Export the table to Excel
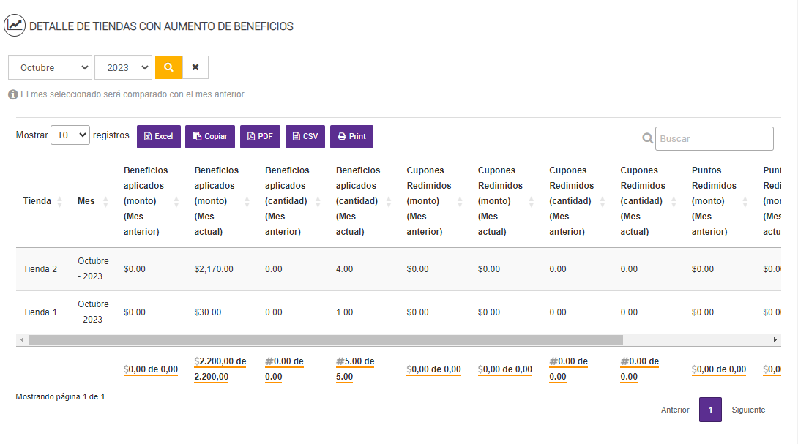 pyautogui.click(x=158, y=137)
